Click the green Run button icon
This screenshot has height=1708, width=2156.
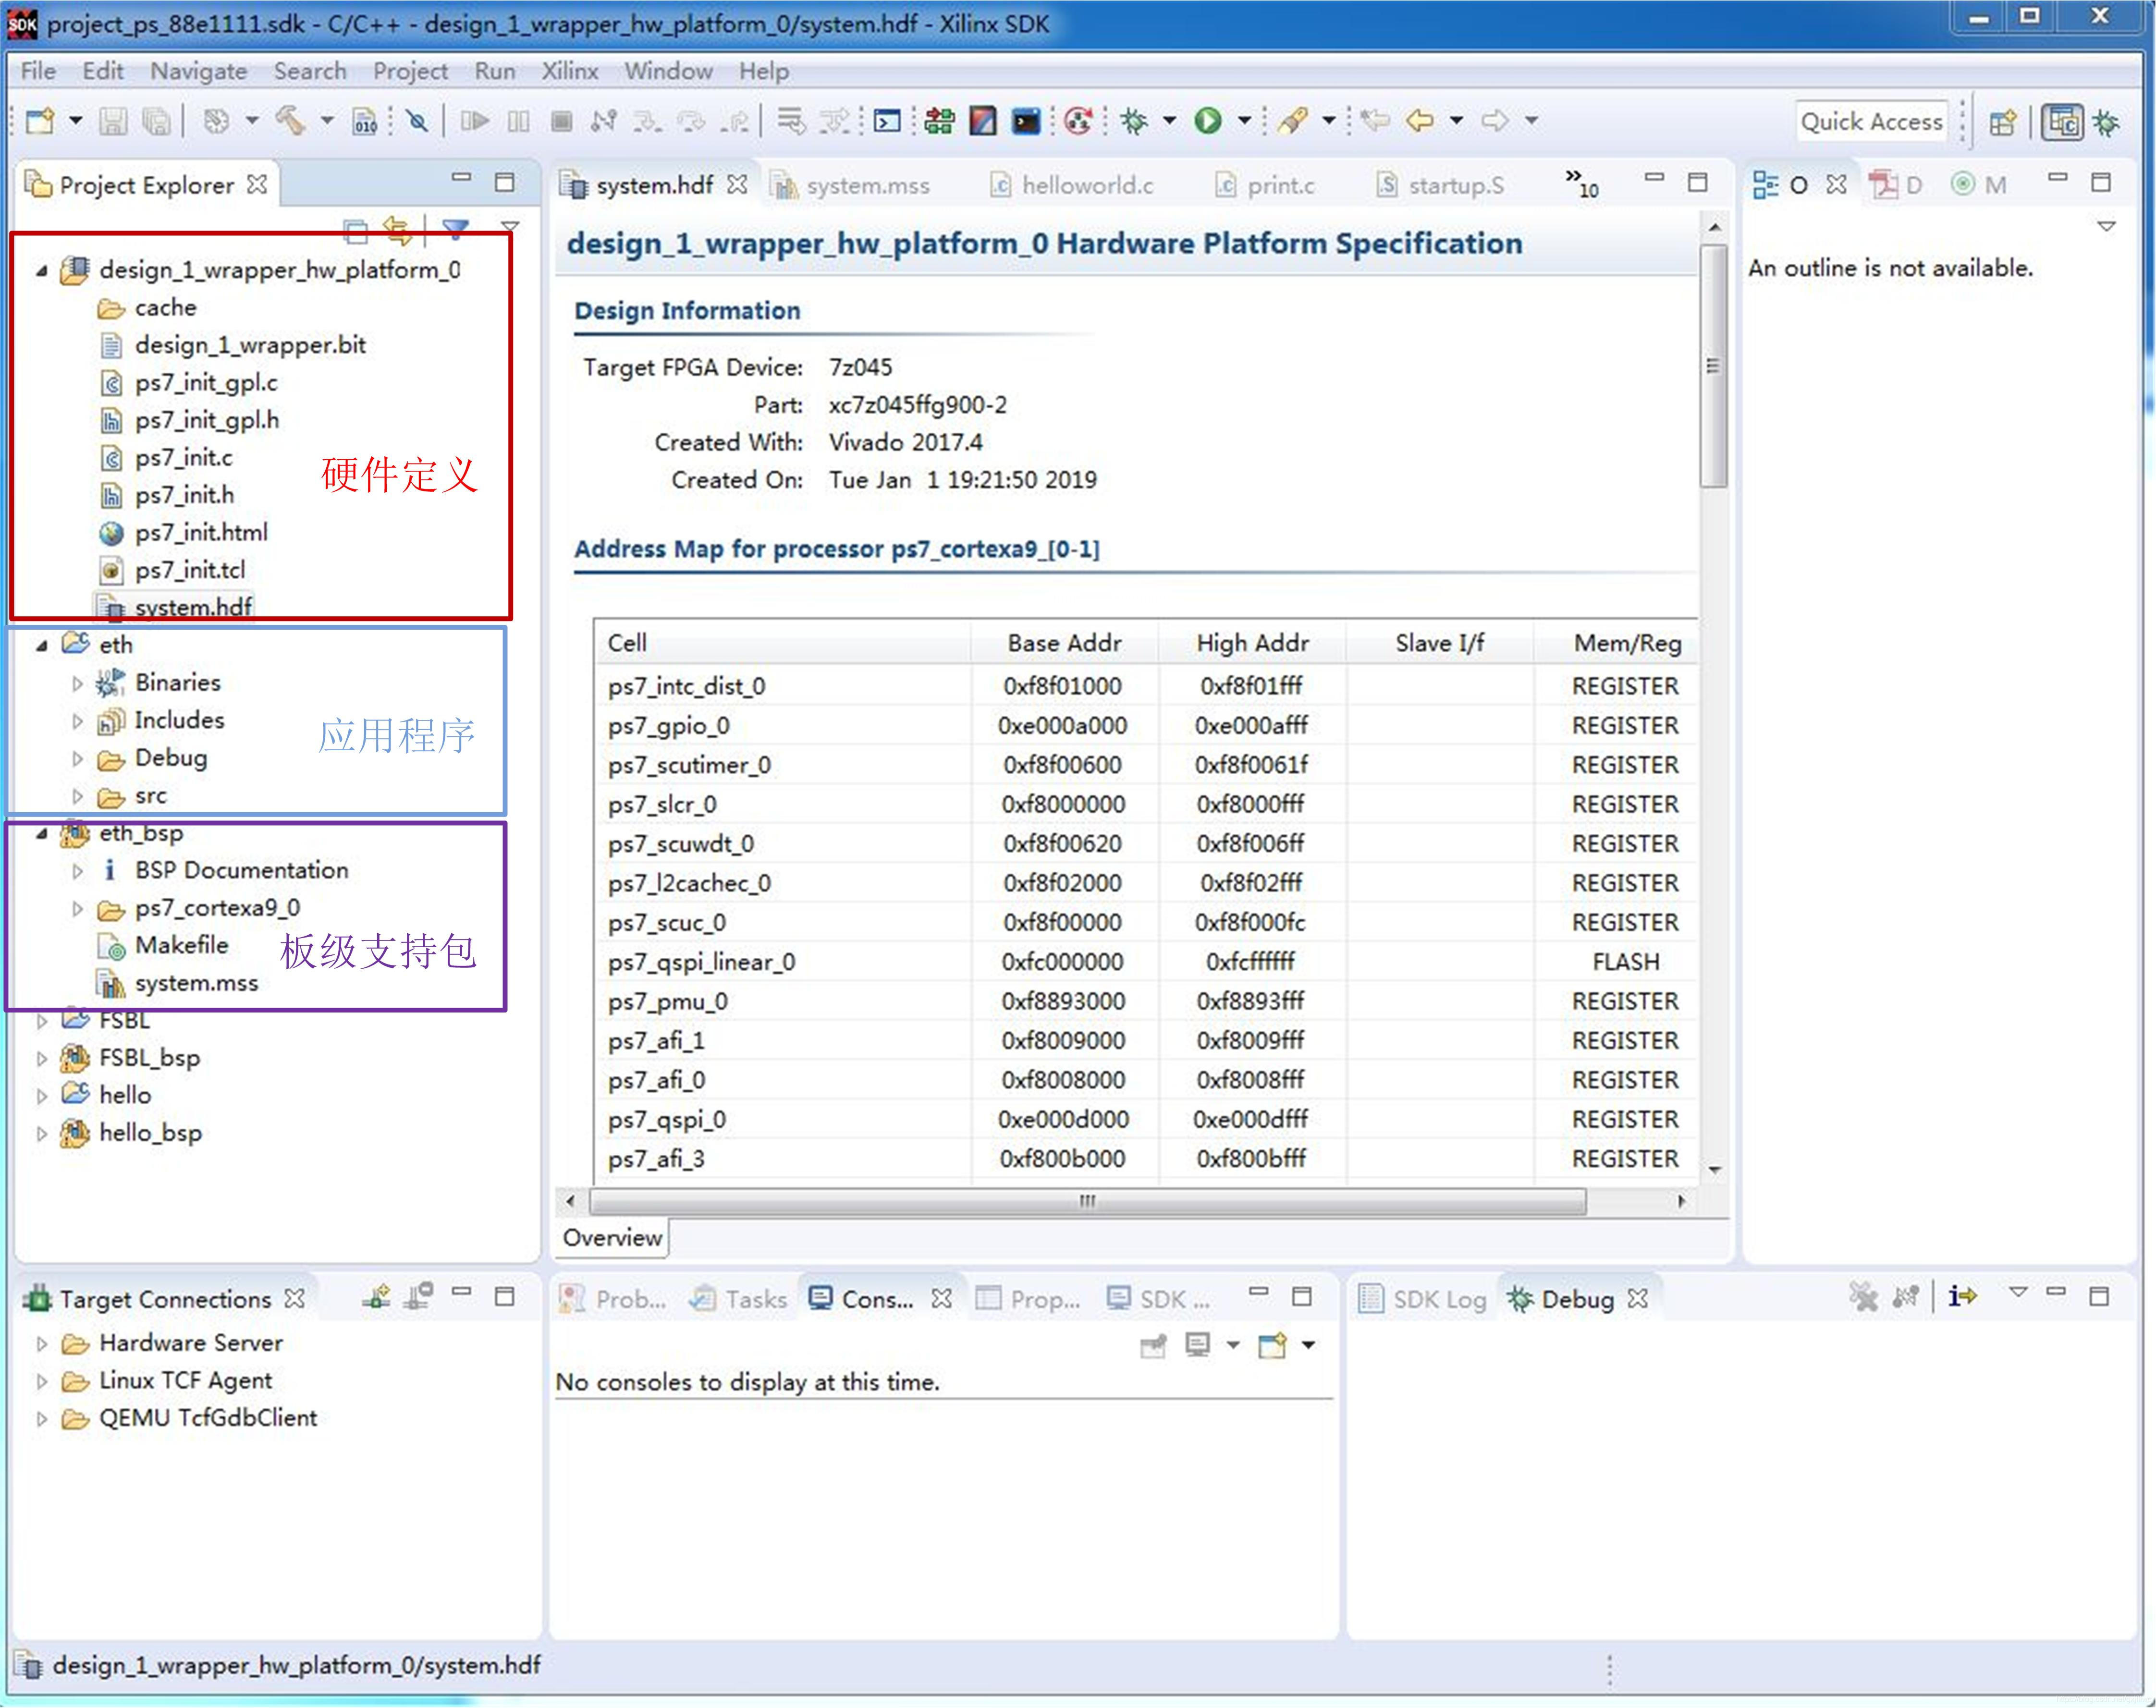[1208, 121]
